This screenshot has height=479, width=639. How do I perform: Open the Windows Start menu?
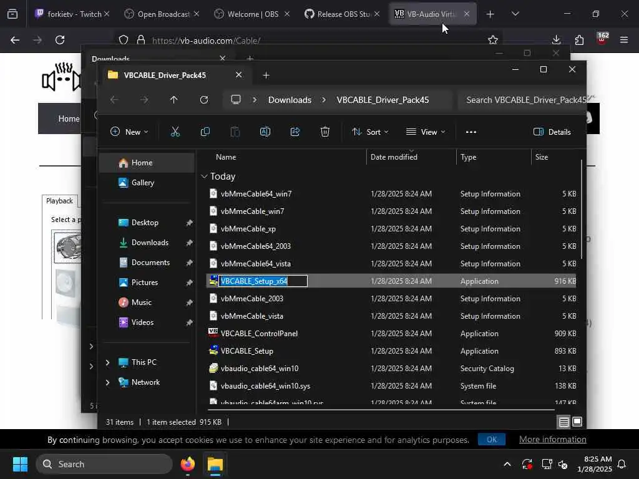click(x=20, y=464)
